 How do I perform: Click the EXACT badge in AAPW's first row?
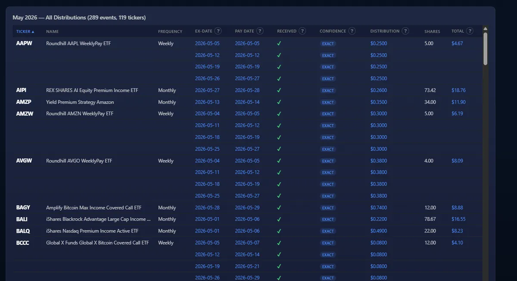point(328,44)
